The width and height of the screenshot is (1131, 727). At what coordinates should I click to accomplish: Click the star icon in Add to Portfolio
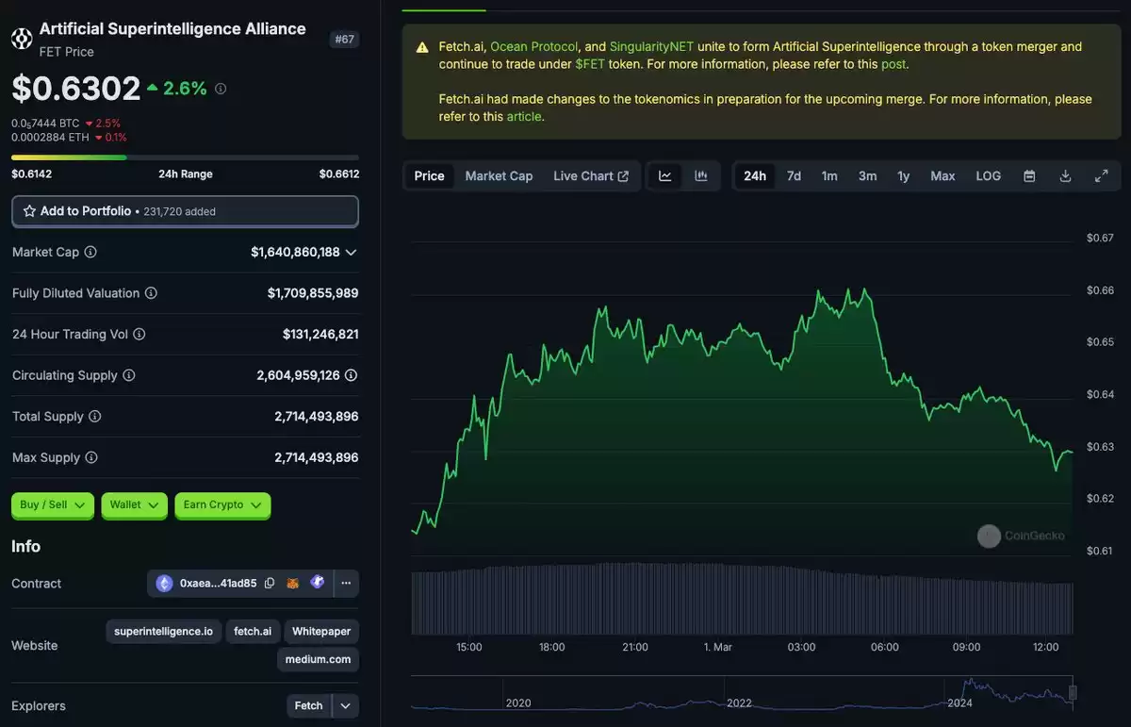tap(29, 211)
